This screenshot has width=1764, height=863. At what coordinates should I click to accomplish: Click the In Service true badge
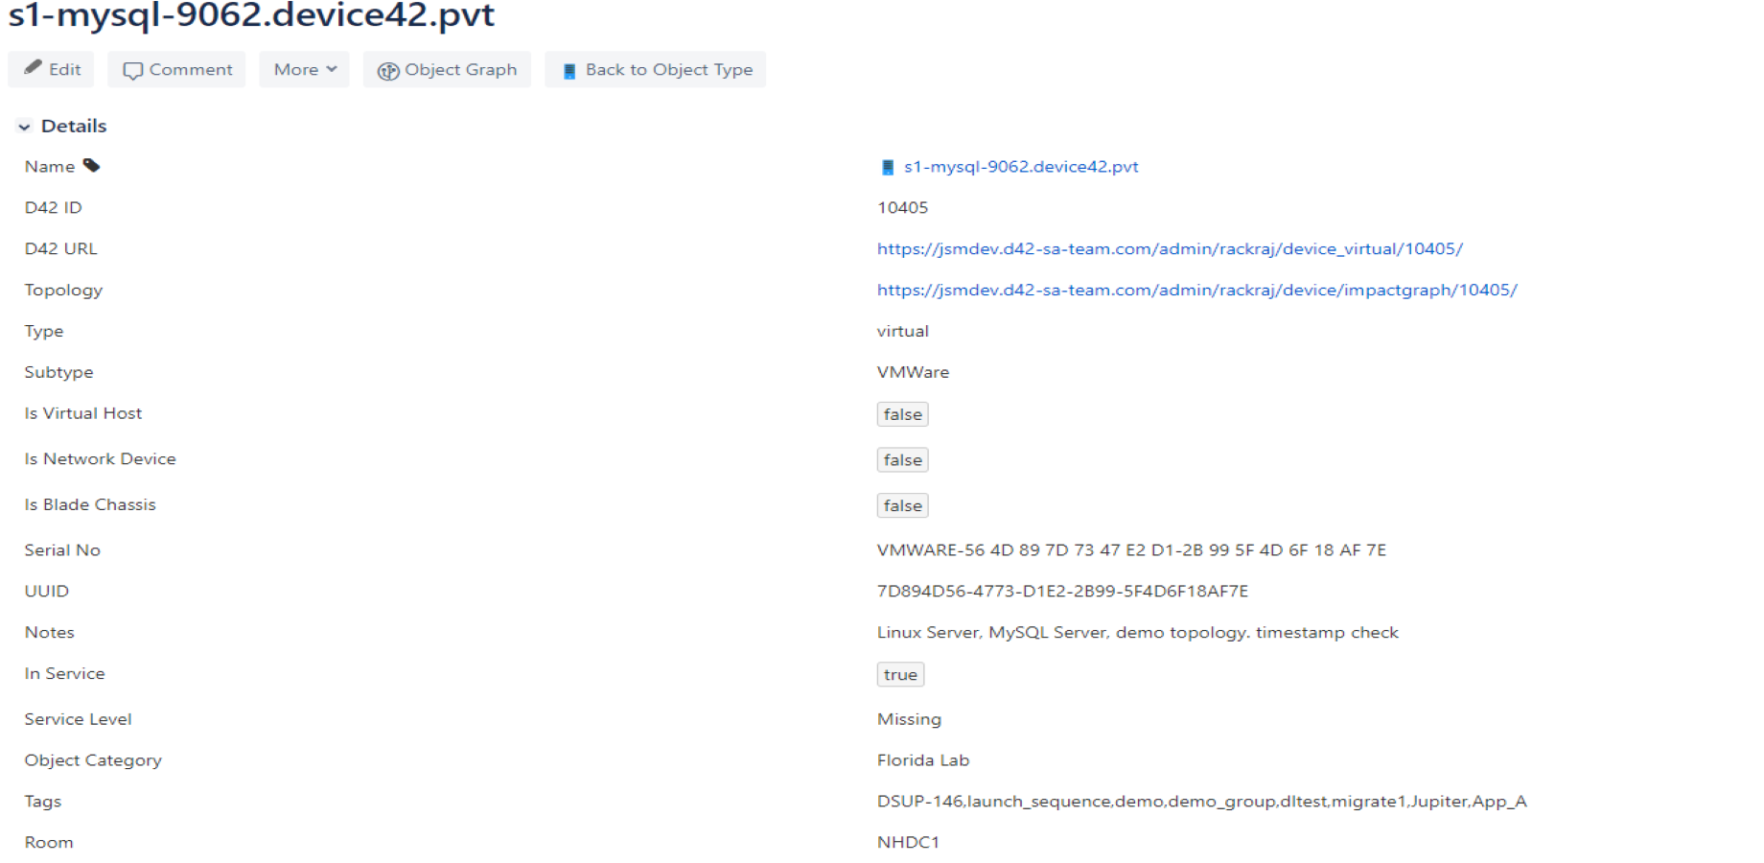[x=900, y=674]
